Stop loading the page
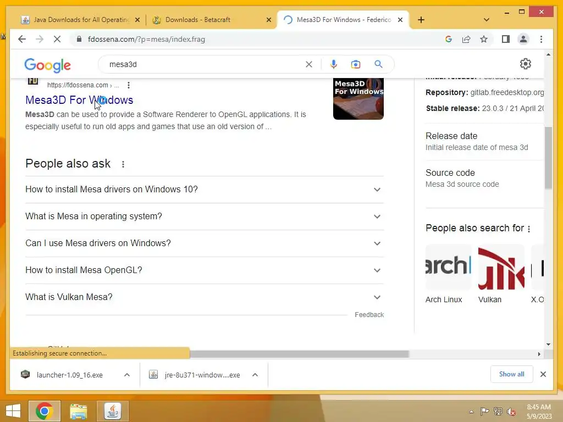 pos(57,39)
